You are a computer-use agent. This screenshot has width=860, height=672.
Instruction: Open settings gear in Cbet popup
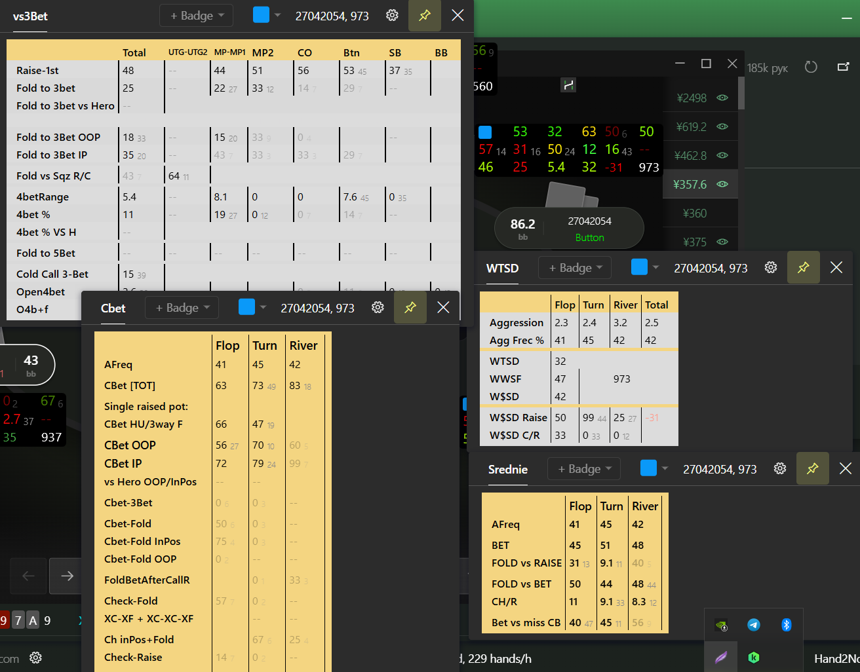tap(378, 307)
